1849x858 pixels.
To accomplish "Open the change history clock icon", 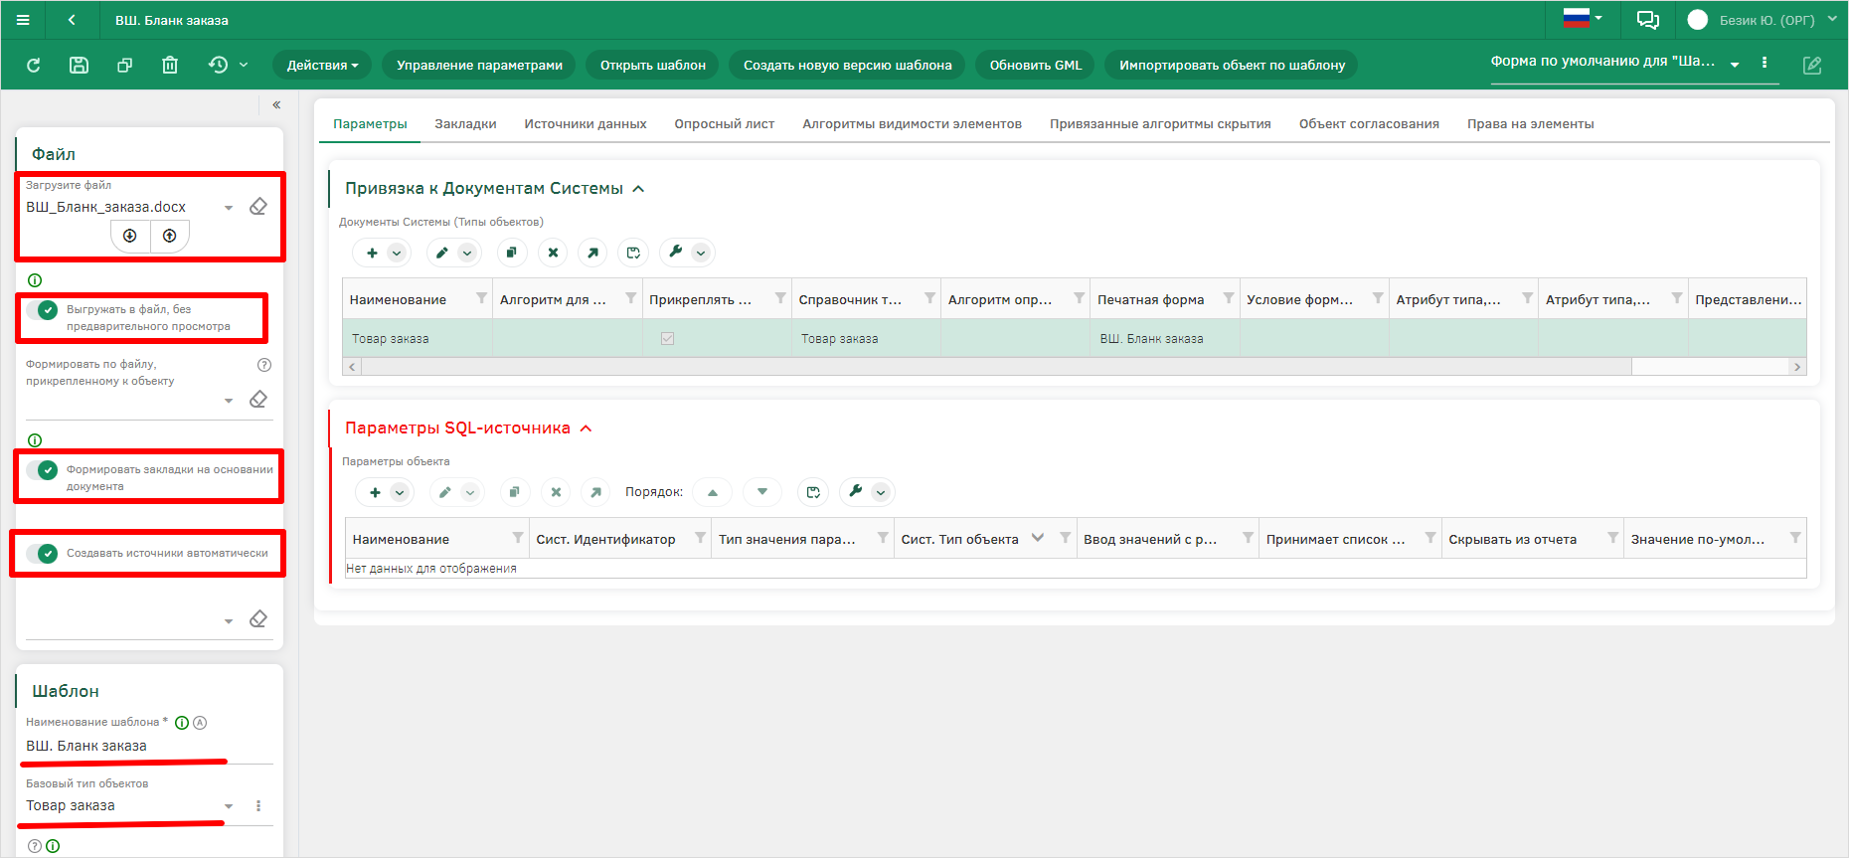I will pos(218,65).
